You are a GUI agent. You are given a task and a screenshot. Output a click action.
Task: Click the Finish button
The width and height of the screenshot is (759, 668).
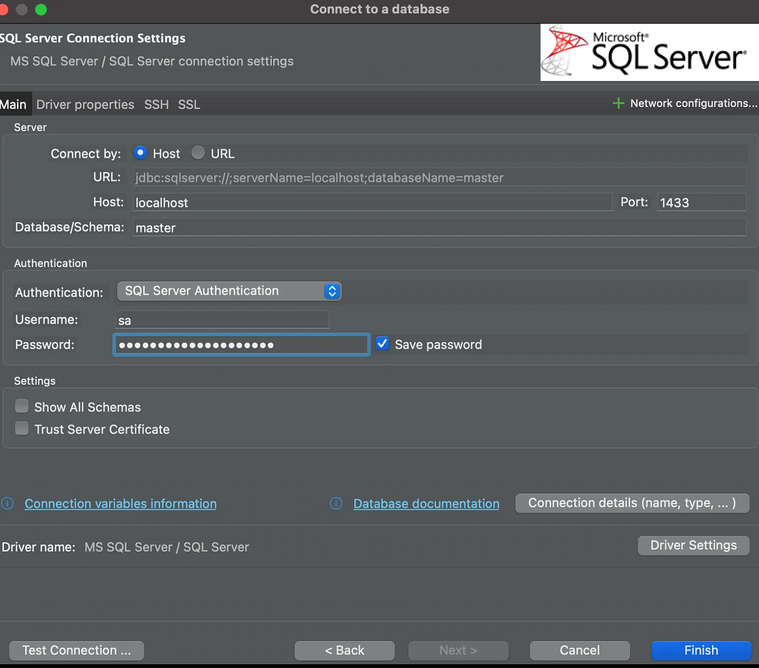click(701, 650)
